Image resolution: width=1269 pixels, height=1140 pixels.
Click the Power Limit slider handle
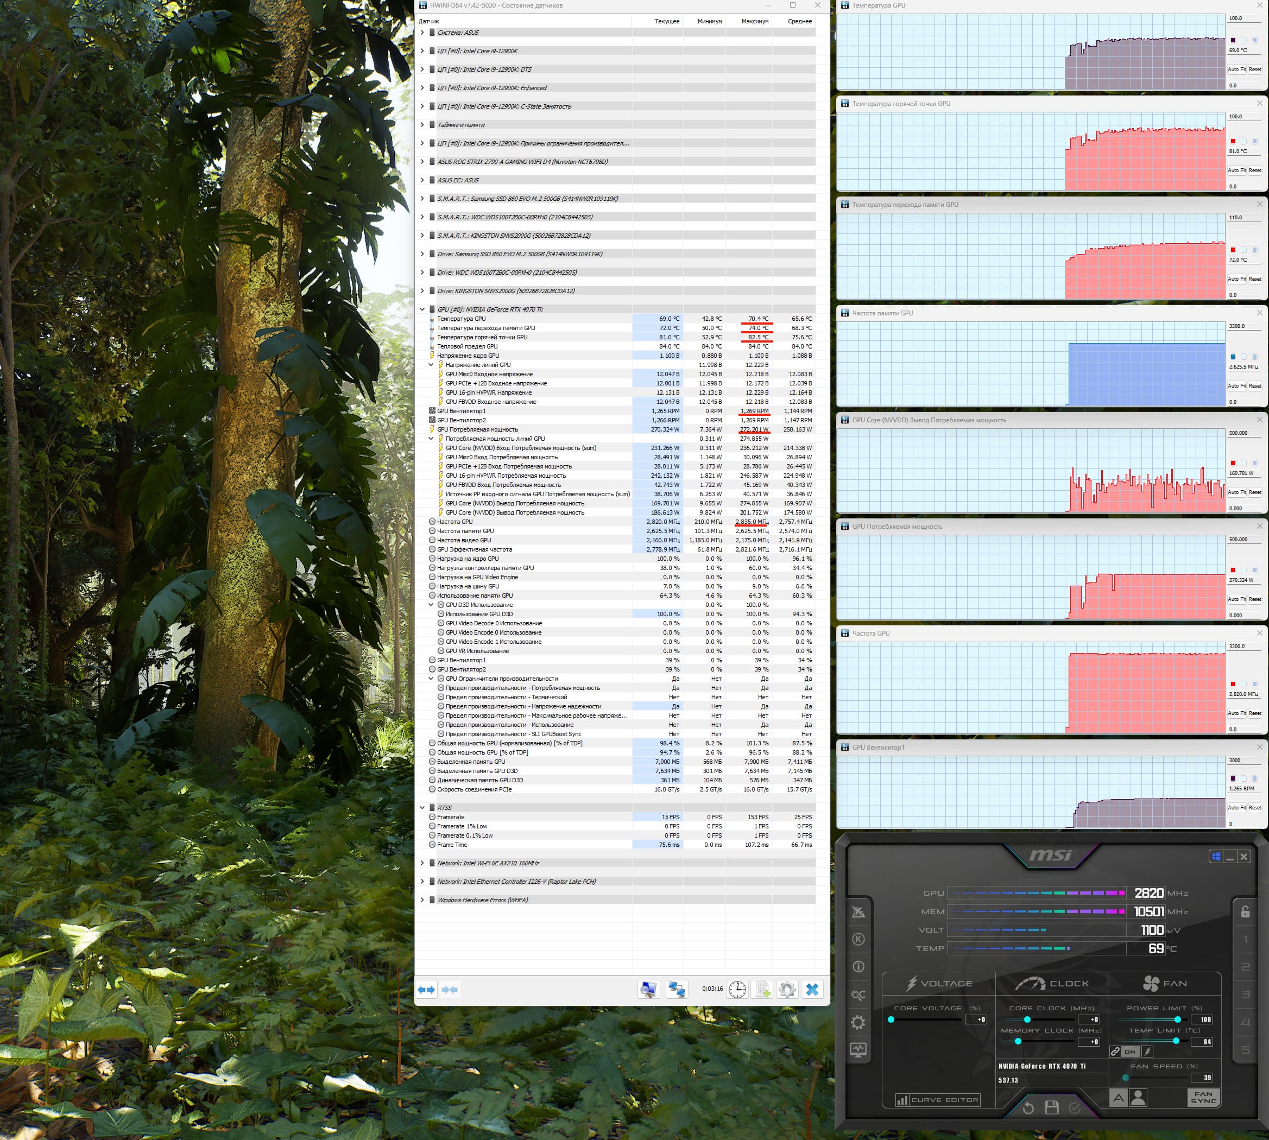point(1178,1019)
